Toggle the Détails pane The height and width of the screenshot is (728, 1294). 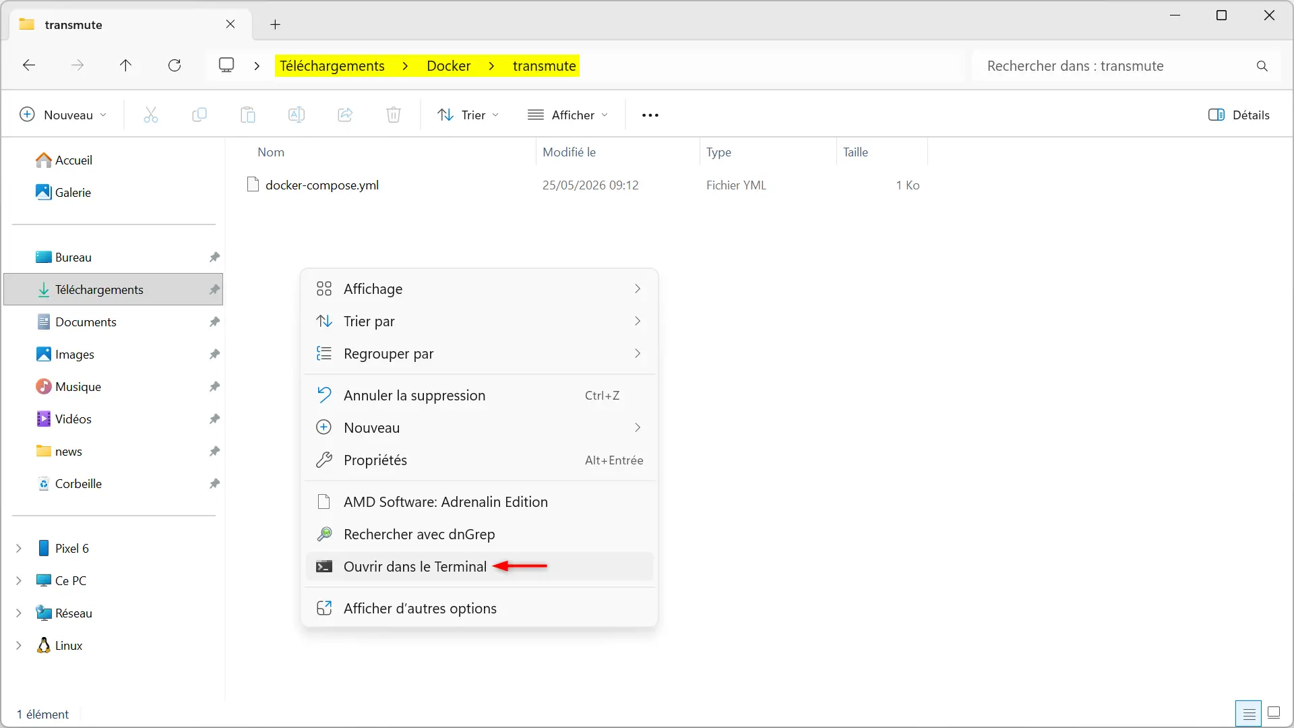click(1239, 115)
